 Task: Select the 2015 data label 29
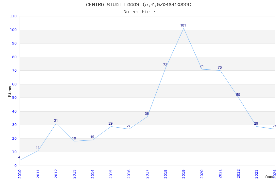[x=111, y=123]
